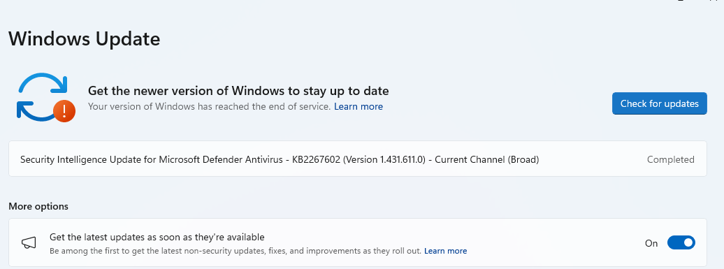
Task: Click the On label beside the toggle
Action: click(651, 243)
